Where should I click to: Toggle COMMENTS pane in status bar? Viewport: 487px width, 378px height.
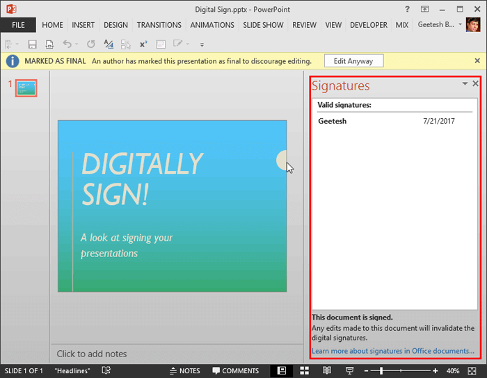pyautogui.click(x=235, y=370)
